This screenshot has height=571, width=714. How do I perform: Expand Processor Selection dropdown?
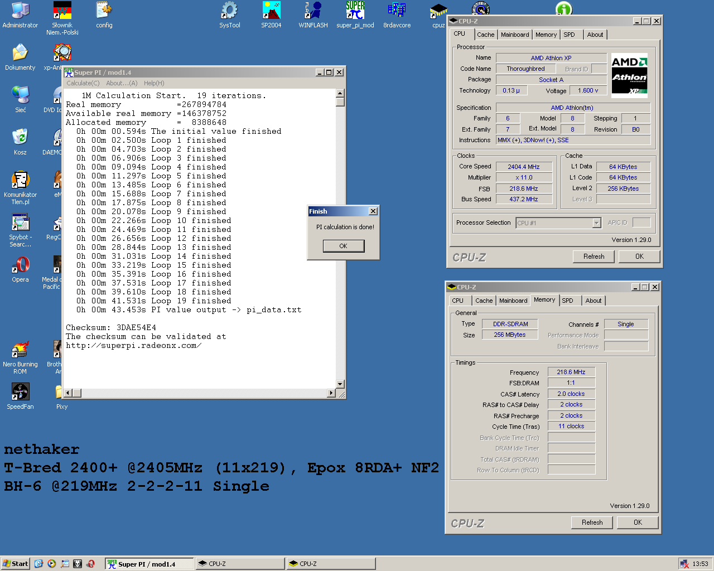click(596, 223)
